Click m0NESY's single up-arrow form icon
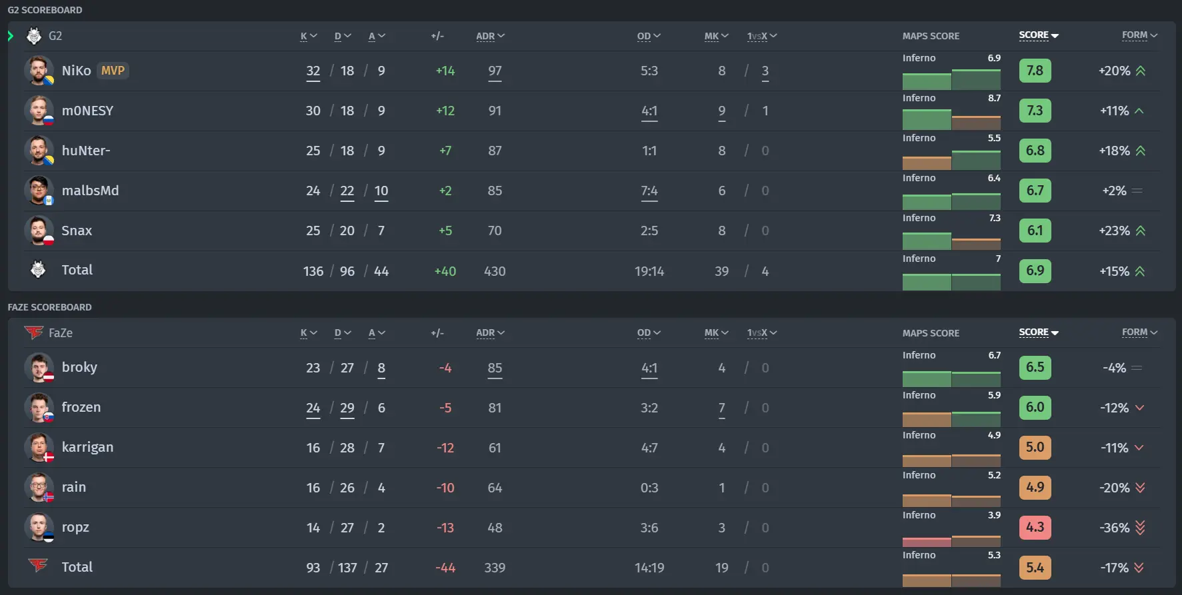1182x595 pixels. coord(1139,111)
